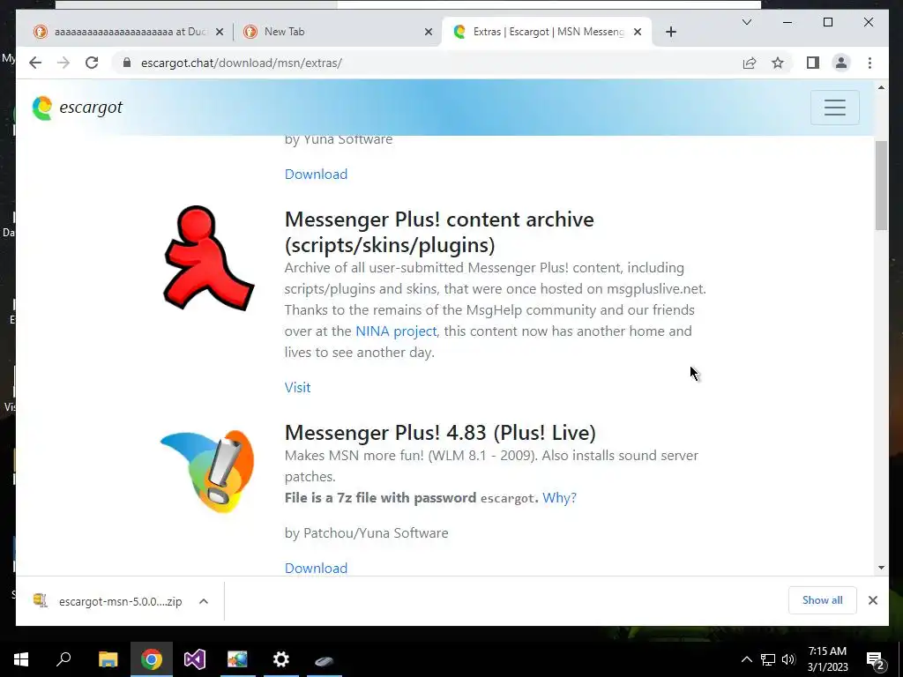Click the scrollbar up arrow
The image size is (903, 677).
pos(881,87)
